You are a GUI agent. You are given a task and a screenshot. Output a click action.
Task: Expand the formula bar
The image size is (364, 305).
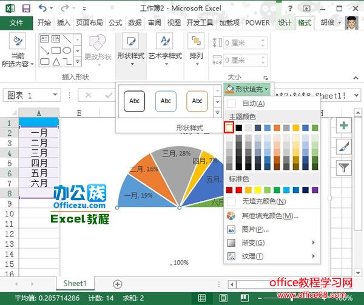(357, 95)
